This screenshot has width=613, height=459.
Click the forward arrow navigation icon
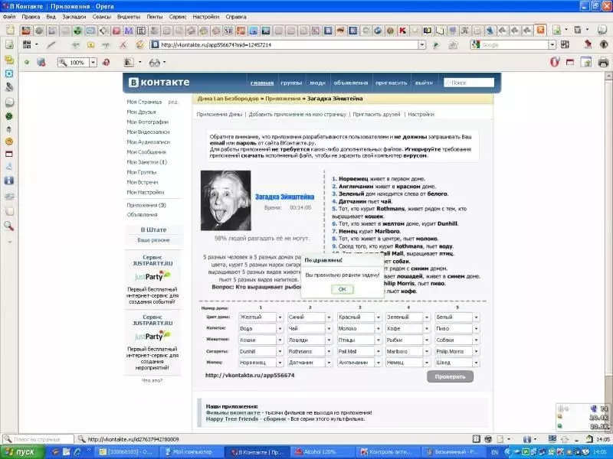pos(106,45)
